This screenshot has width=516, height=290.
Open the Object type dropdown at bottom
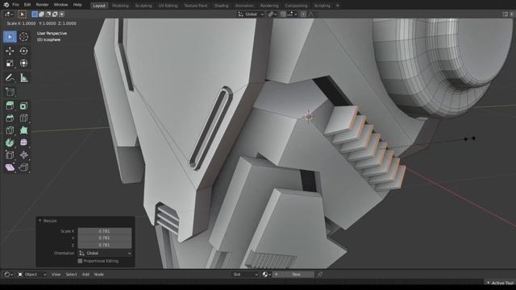32,274
